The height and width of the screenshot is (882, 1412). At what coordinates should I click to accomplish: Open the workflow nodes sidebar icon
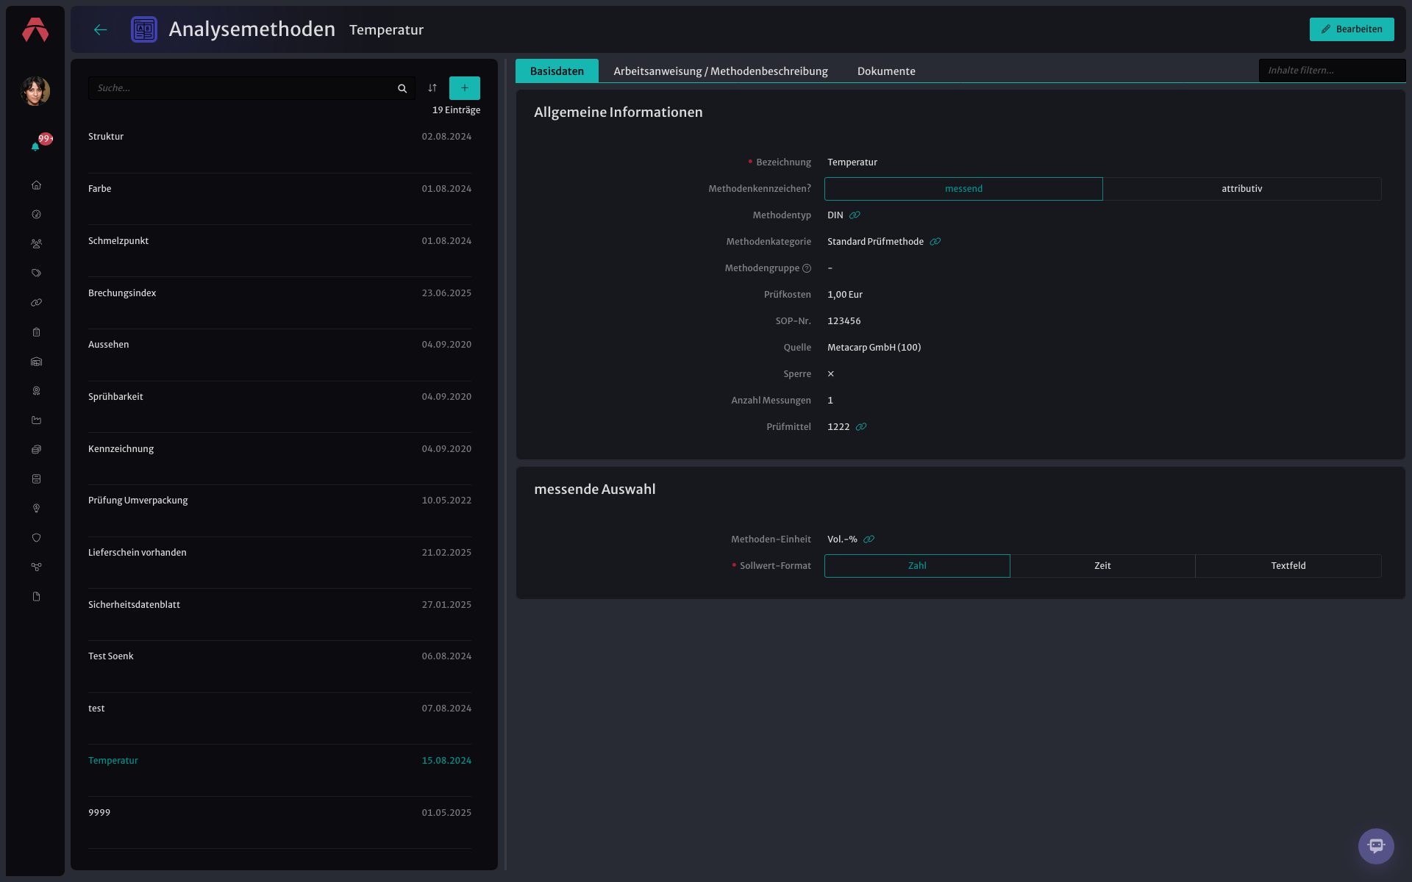tap(36, 567)
